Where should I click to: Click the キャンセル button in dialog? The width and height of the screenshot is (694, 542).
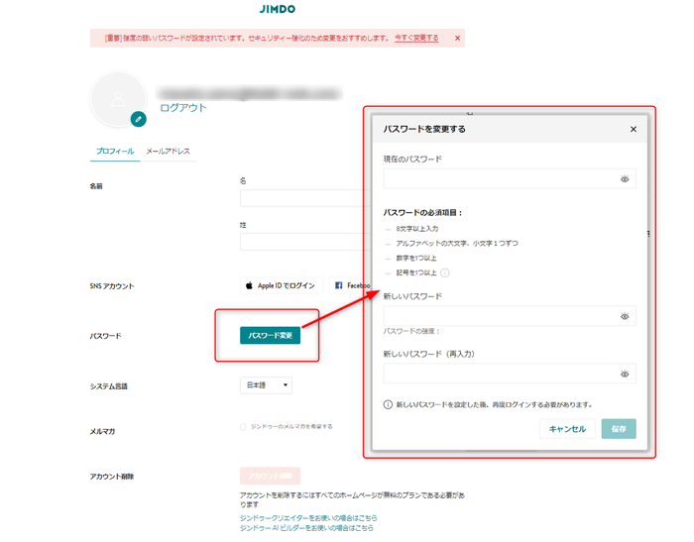tap(567, 429)
